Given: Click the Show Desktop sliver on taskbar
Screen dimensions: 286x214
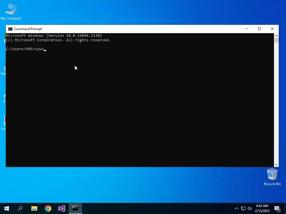Looking at the screenshot, I should pyautogui.click(x=285, y=208).
